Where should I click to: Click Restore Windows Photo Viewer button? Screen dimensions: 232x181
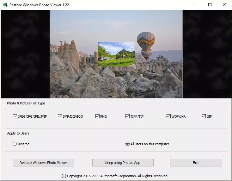pos(44,163)
